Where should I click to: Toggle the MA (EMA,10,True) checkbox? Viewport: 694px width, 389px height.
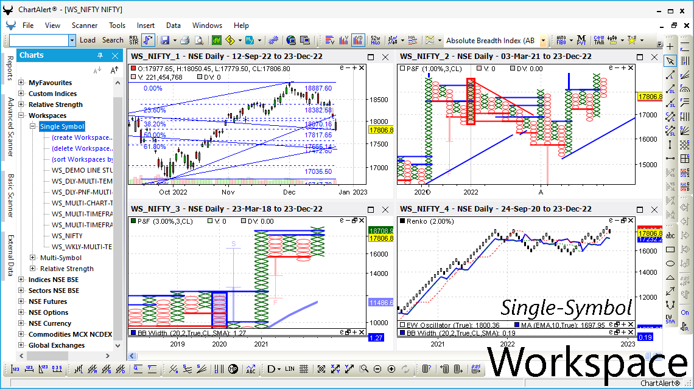point(516,325)
